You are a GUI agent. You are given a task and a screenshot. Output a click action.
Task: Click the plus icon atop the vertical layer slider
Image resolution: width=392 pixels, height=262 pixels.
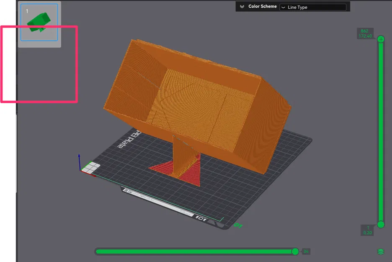(x=380, y=39)
